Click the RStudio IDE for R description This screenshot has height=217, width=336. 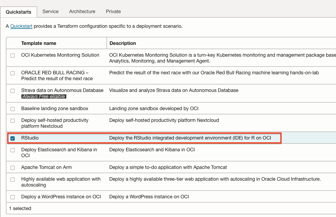click(190, 138)
